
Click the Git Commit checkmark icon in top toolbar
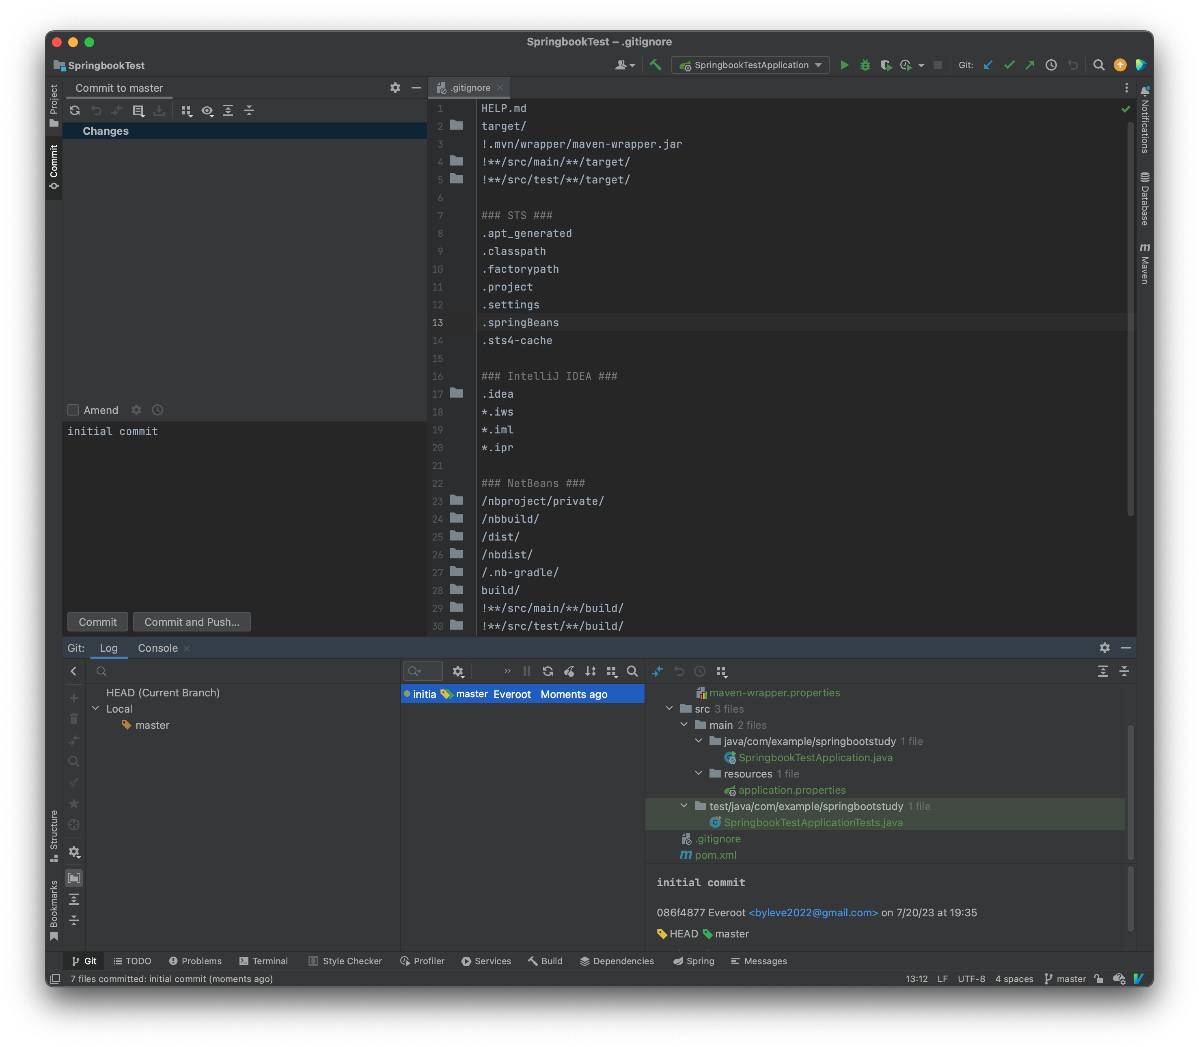[1009, 65]
